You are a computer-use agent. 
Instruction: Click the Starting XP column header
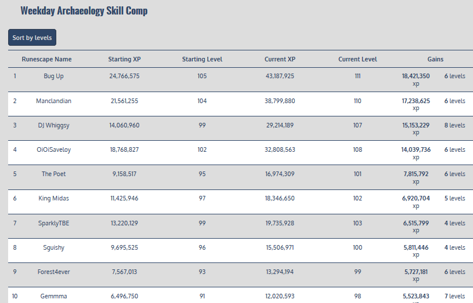click(124, 59)
